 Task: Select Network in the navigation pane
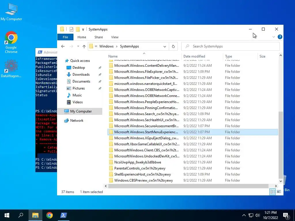(77, 121)
